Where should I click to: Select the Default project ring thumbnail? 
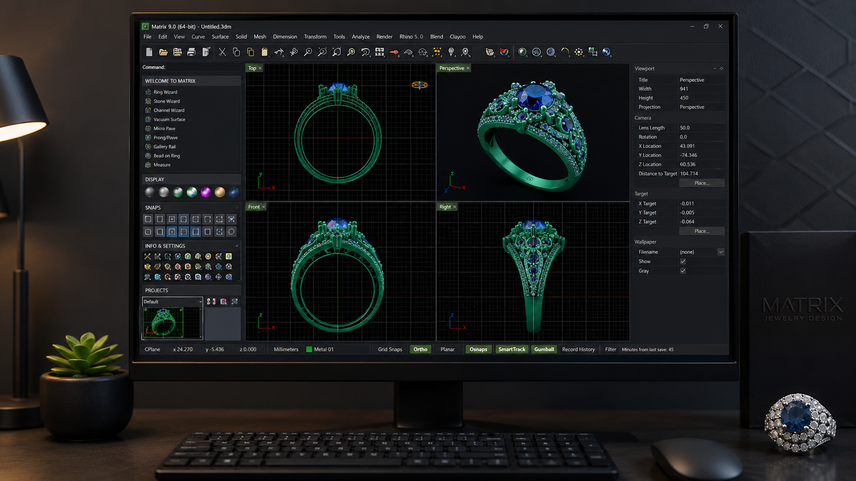[164, 322]
